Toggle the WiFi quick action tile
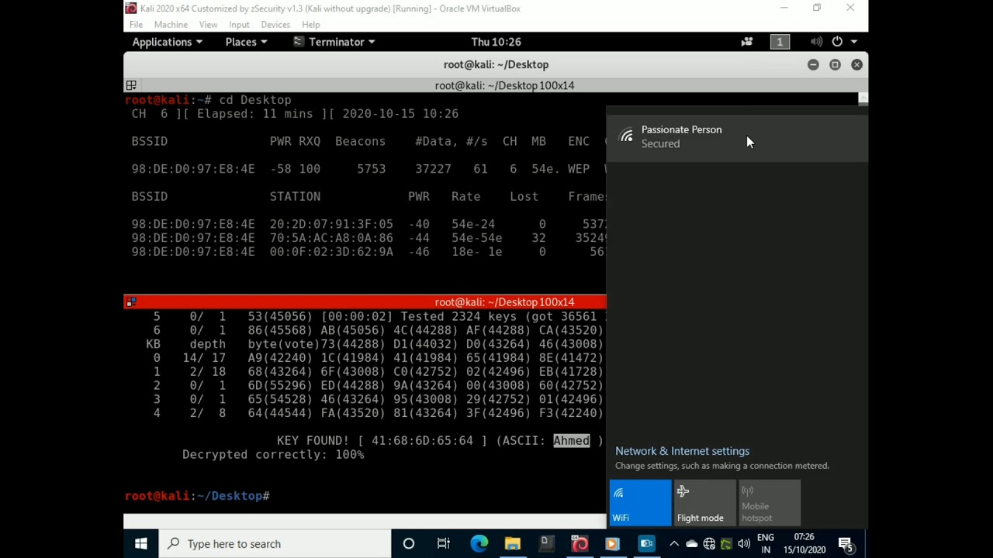The width and height of the screenshot is (993, 558). point(640,503)
